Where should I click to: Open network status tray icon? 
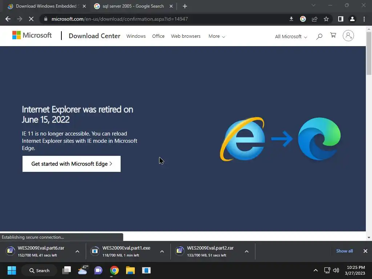point(327,270)
